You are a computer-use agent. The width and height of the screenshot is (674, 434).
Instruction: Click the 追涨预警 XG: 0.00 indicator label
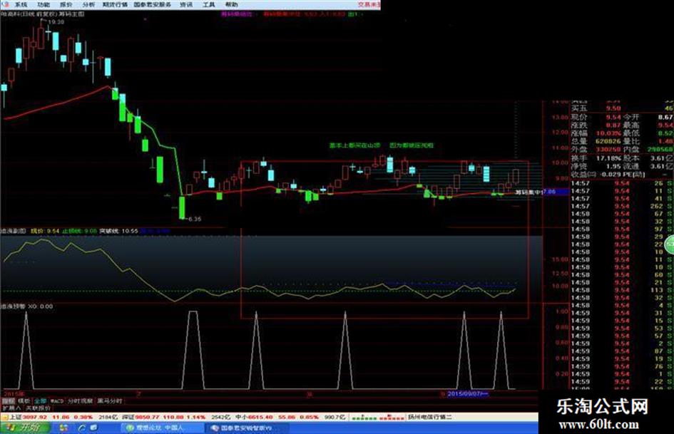point(27,306)
